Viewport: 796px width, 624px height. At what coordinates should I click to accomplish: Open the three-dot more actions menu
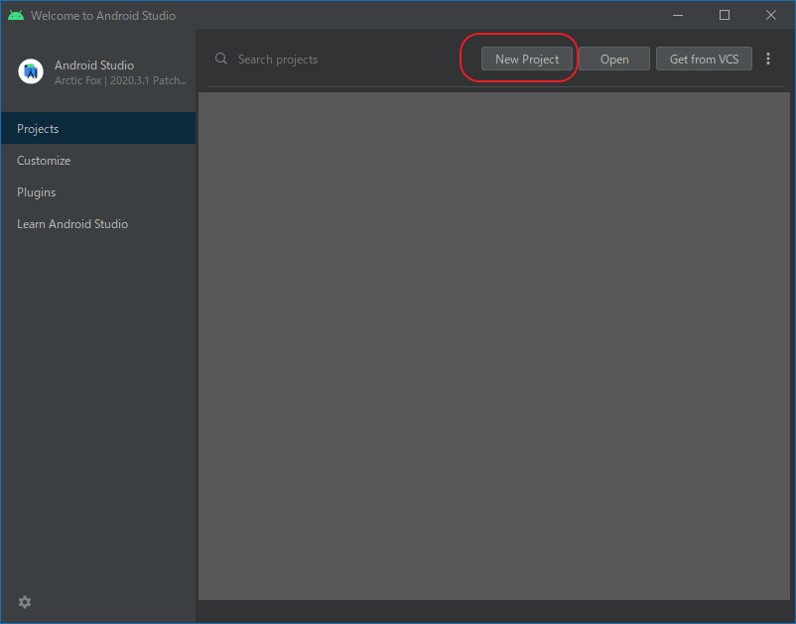(769, 59)
